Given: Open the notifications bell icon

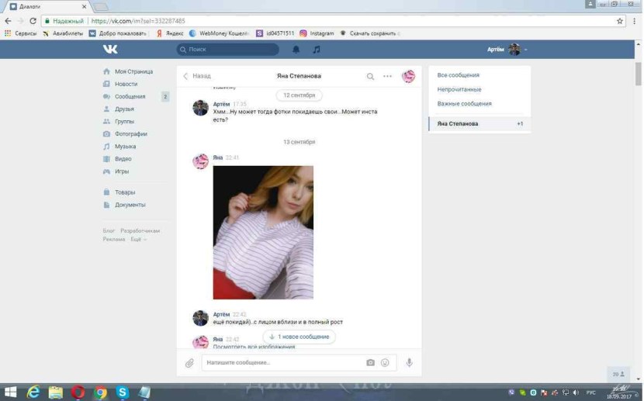Looking at the screenshot, I should [296, 50].
